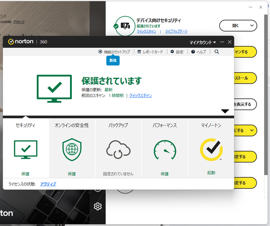Screen dimensions: 270x226
Task: Close the Norton 360 window
Action: pyautogui.click(x=230, y=42)
